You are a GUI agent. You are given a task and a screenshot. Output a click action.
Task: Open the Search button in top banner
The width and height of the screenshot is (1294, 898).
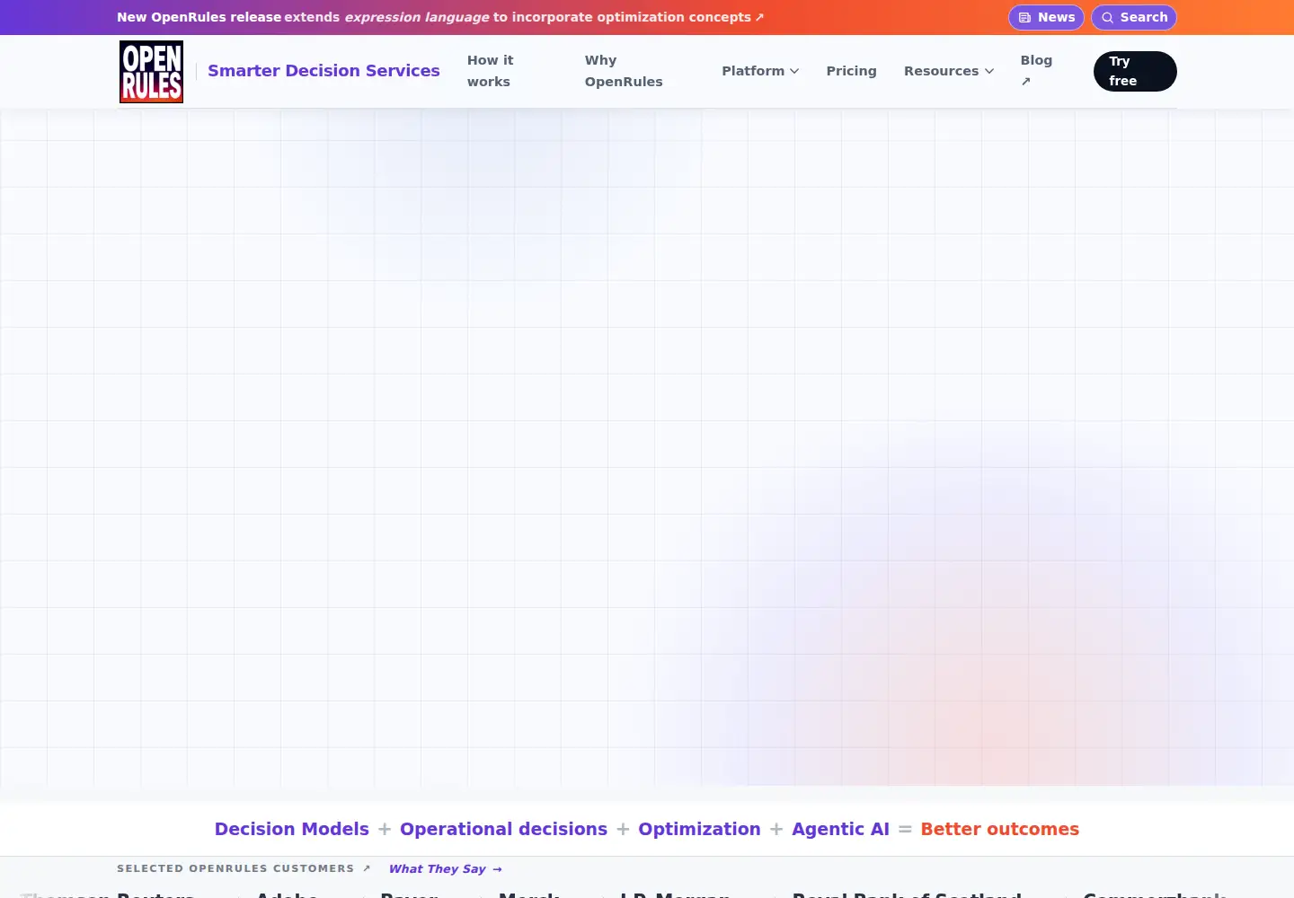[x=1134, y=17]
